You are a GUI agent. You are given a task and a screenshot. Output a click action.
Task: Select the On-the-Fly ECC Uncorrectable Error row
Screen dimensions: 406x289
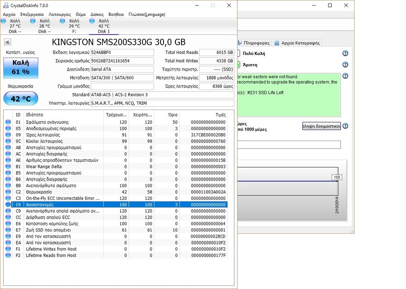116,198
